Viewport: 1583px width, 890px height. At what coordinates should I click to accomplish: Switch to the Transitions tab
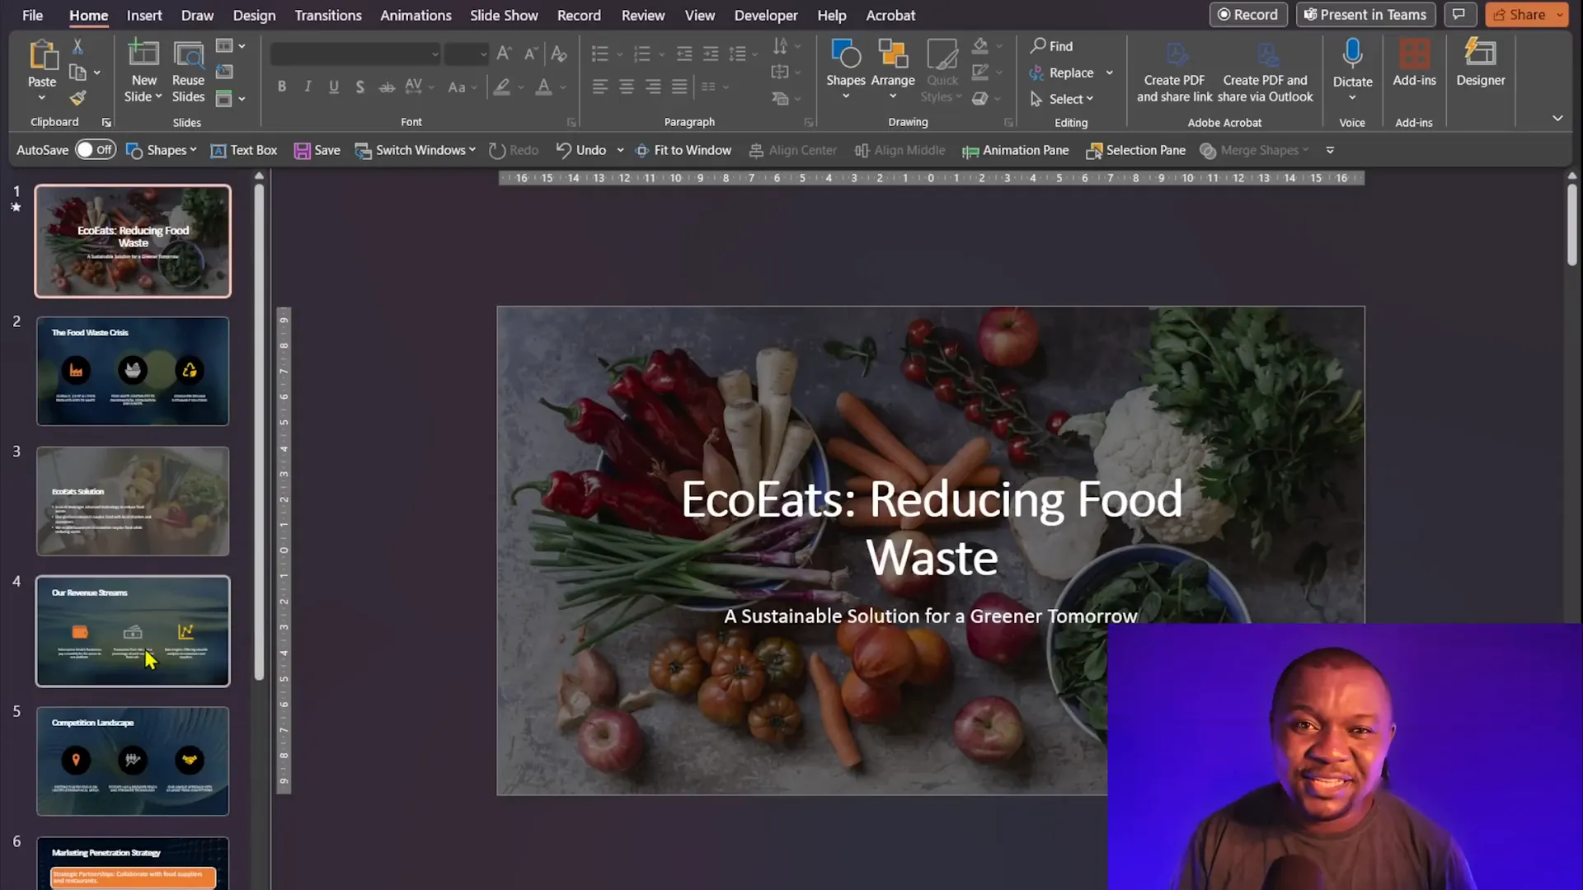[328, 15]
